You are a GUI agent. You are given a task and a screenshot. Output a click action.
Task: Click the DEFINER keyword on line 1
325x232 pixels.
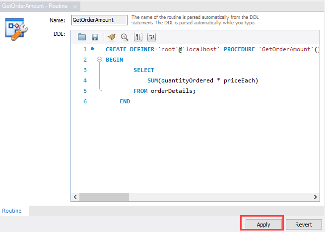pos(142,49)
